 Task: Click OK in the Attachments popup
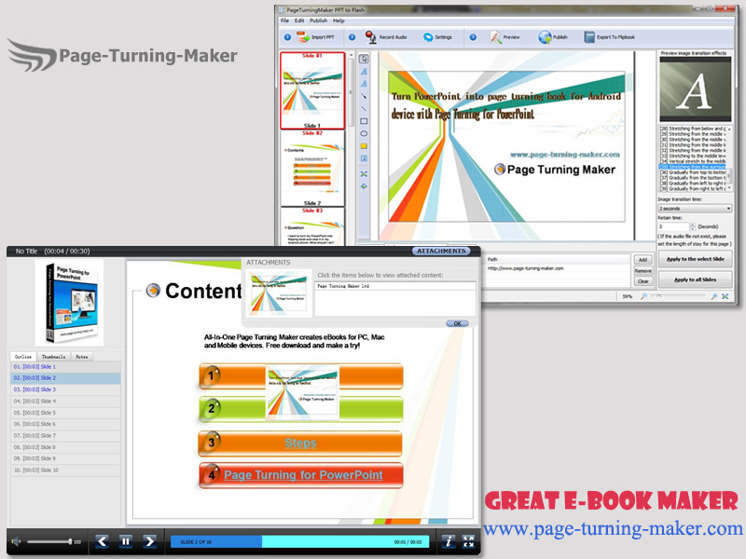457,323
